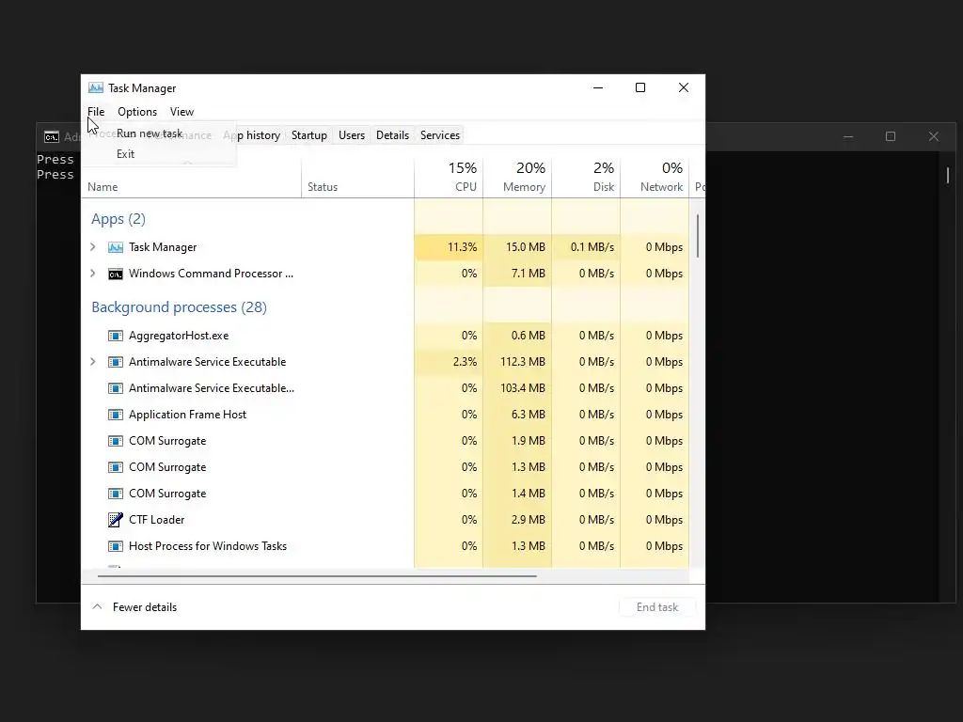Click the vertical scrollbar in process list
This screenshot has width=963, height=722.
point(698,236)
